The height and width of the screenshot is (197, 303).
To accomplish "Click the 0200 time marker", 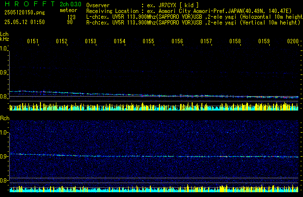I will [293, 41].
